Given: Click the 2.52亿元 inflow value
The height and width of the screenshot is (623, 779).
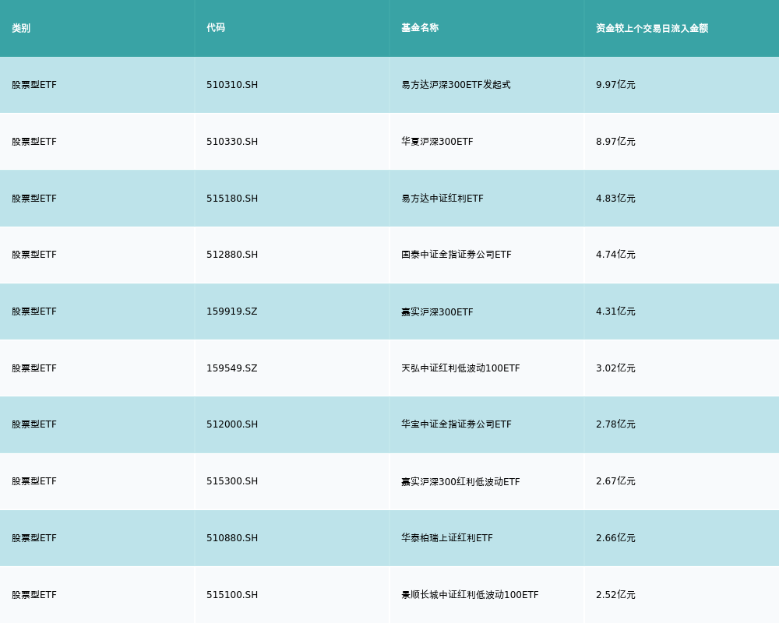Looking at the screenshot, I should pos(615,595).
